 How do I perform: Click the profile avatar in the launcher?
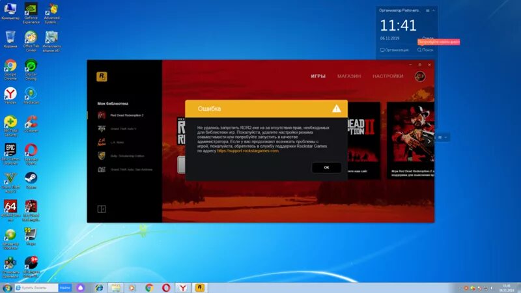tap(419, 76)
